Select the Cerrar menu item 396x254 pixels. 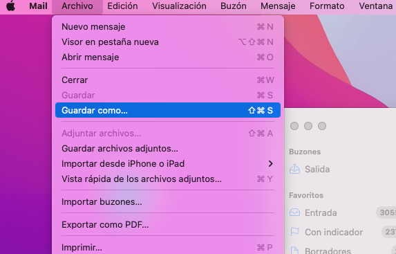pos(168,80)
